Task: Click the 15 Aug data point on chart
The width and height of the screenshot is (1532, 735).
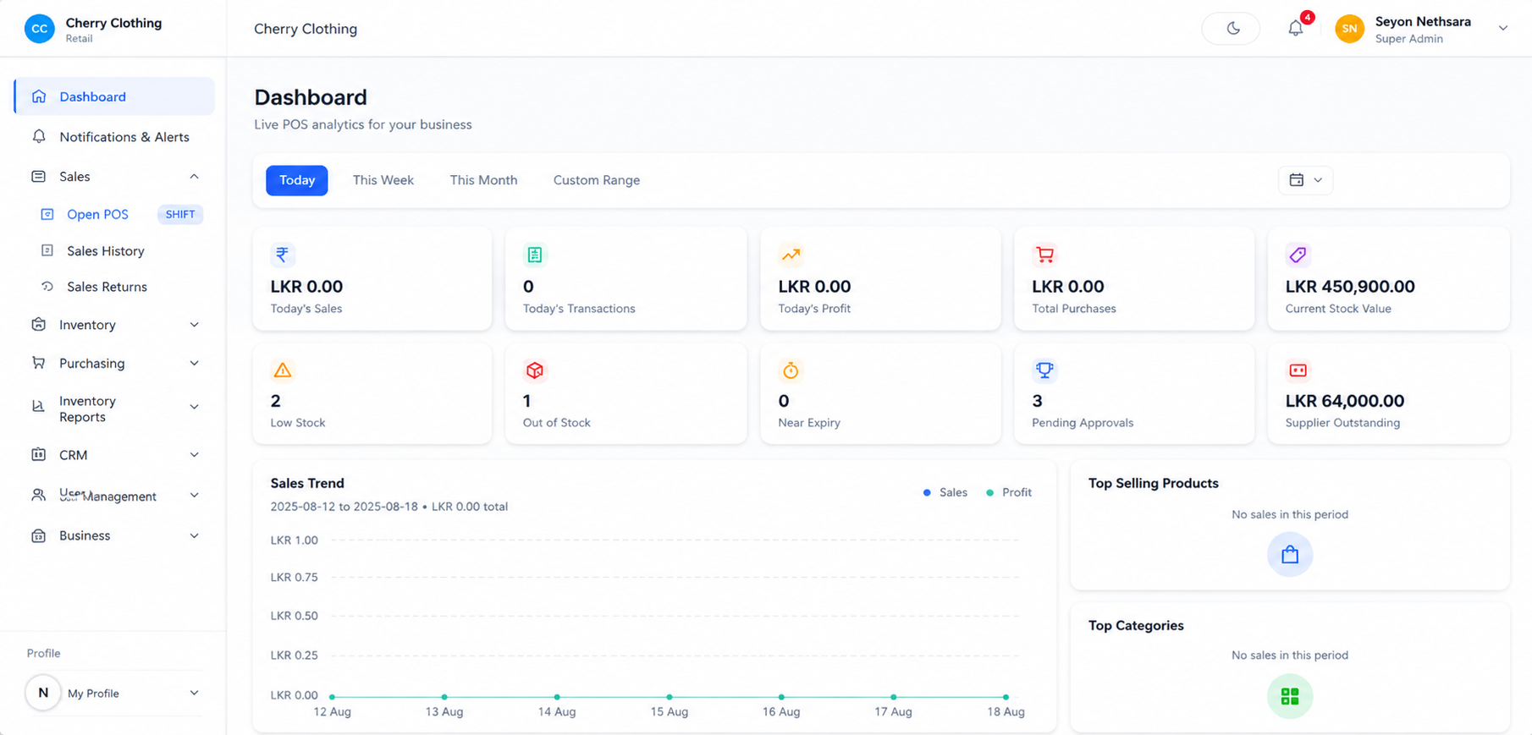Action: tap(670, 697)
